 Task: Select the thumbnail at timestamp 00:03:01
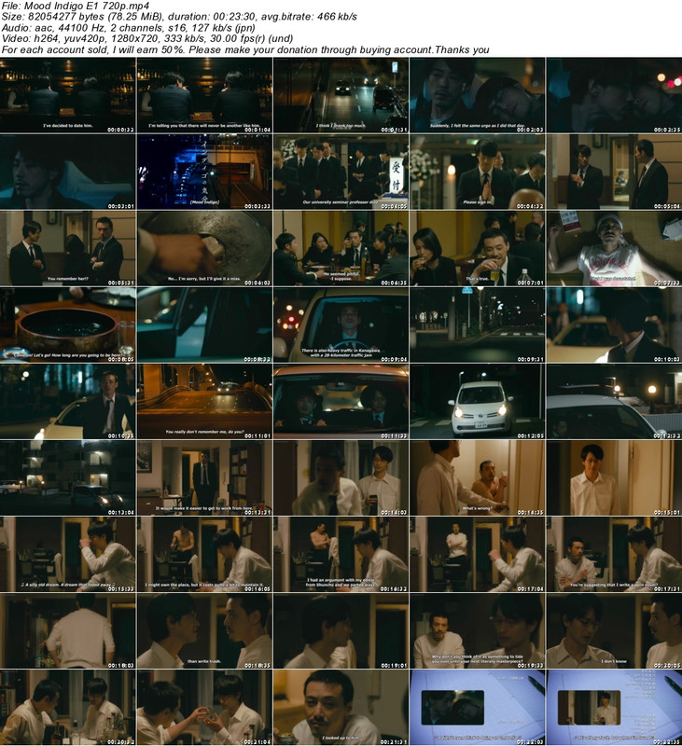tap(68, 172)
